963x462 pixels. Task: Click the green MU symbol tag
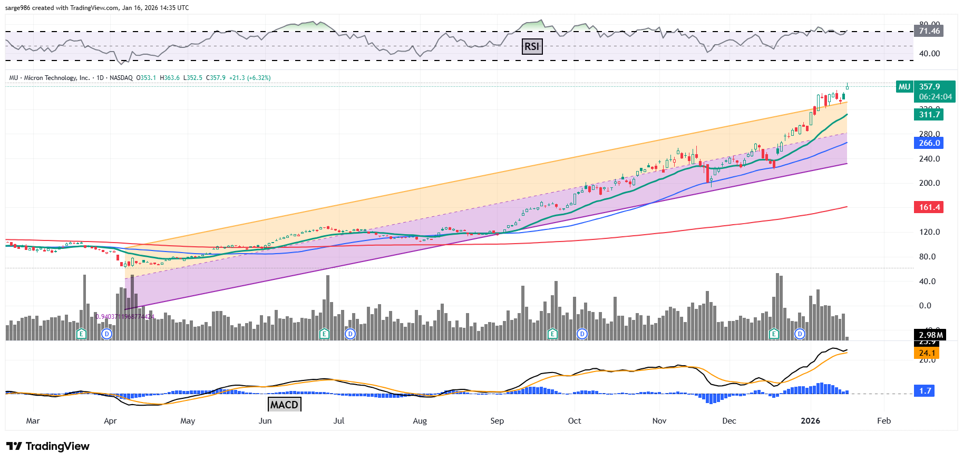click(904, 87)
